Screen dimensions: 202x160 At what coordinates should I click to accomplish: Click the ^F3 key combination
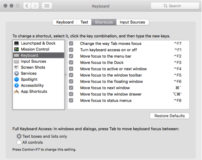point(178,62)
